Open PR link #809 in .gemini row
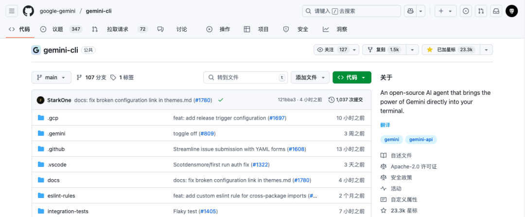 (x=207, y=133)
